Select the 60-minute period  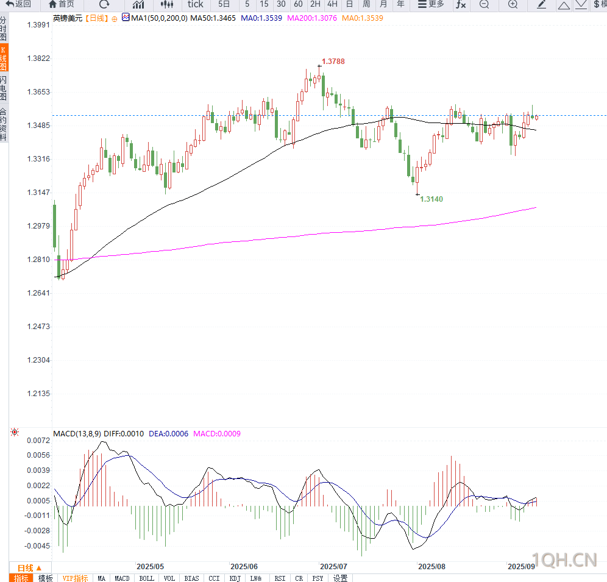point(298,4)
